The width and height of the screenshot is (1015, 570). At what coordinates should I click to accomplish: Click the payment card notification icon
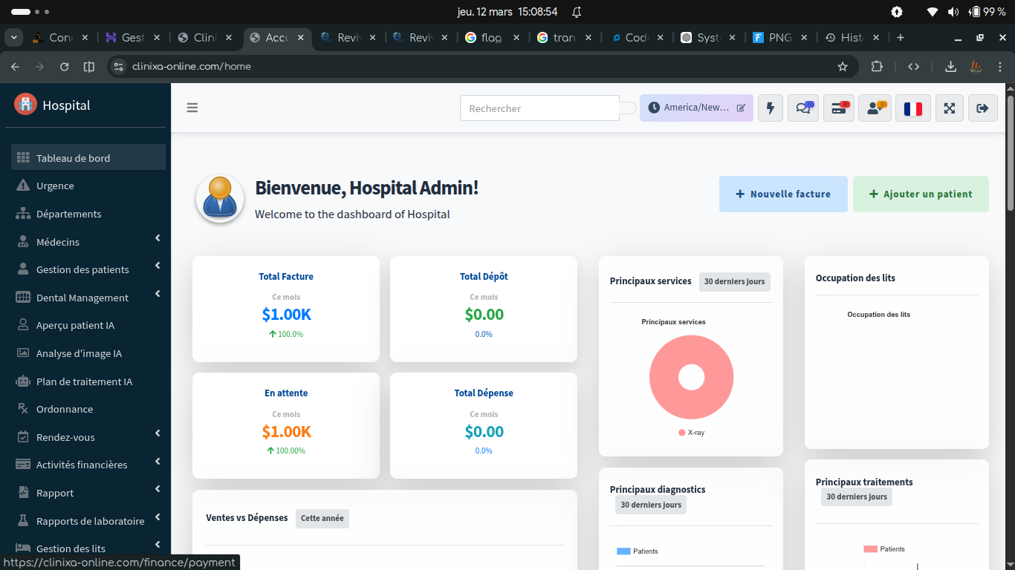(x=838, y=108)
